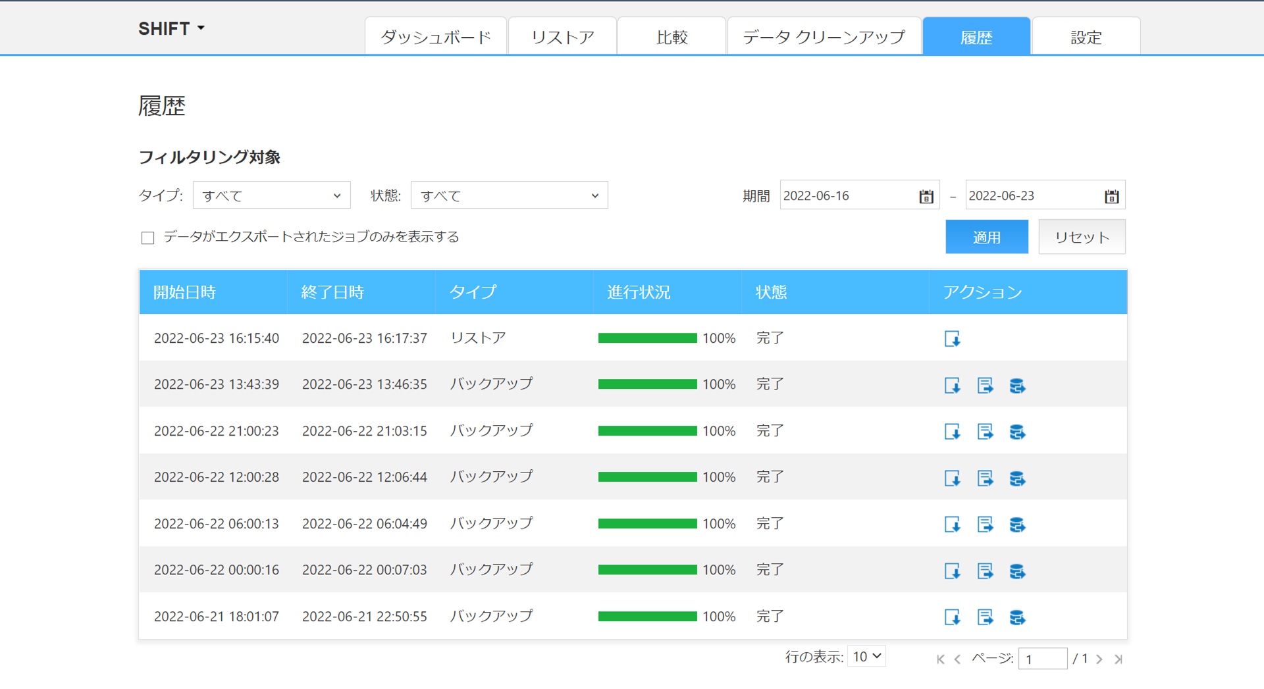The width and height of the screenshot is (1264, 689).
Task: Open the タイプ filter dropdown
Action: (x=271, y=195)
